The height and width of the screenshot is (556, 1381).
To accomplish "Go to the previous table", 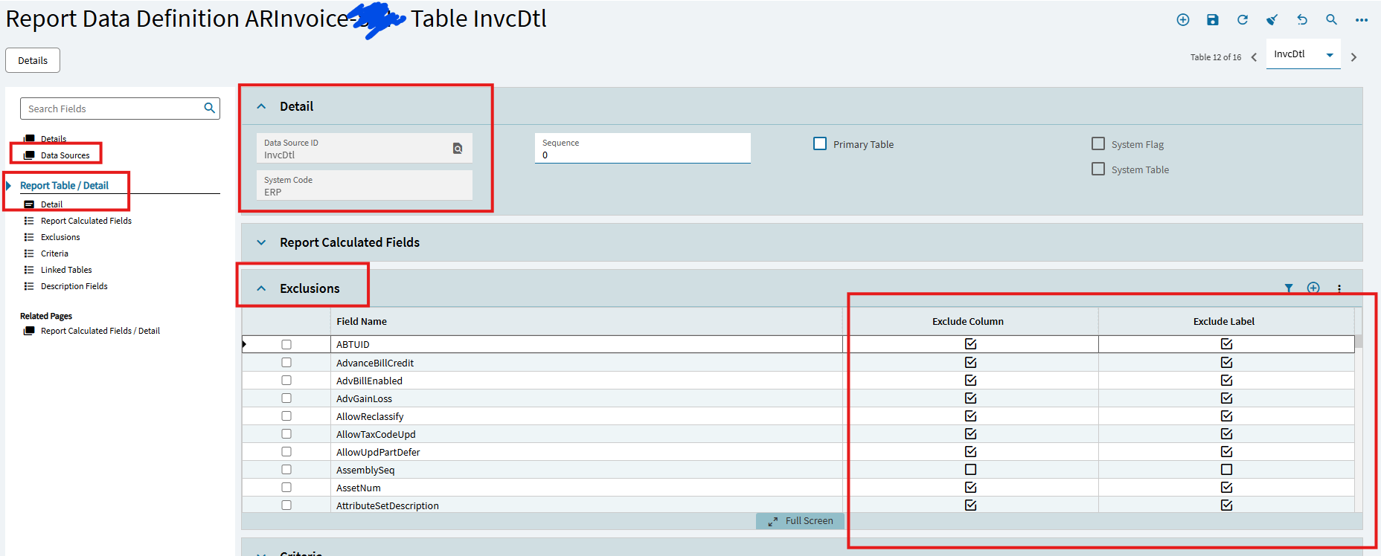I will pos(1254,57).
